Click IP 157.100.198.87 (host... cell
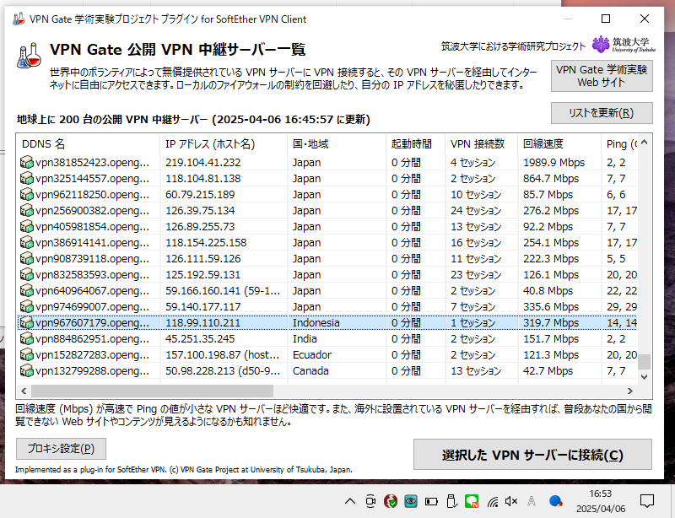 point(223,354)
